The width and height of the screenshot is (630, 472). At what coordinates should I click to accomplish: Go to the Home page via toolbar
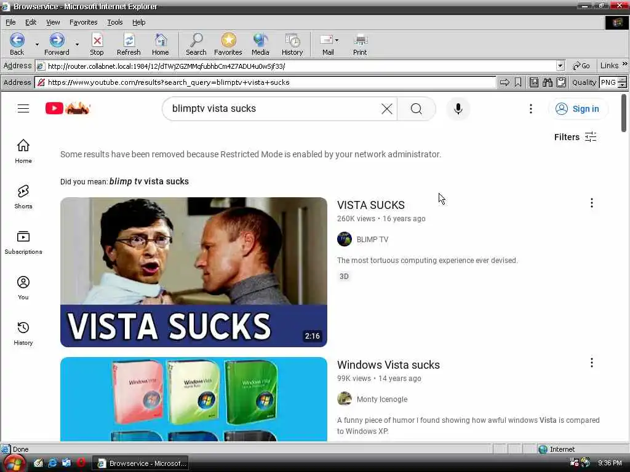pyautogui.click(x=161, y=44)
